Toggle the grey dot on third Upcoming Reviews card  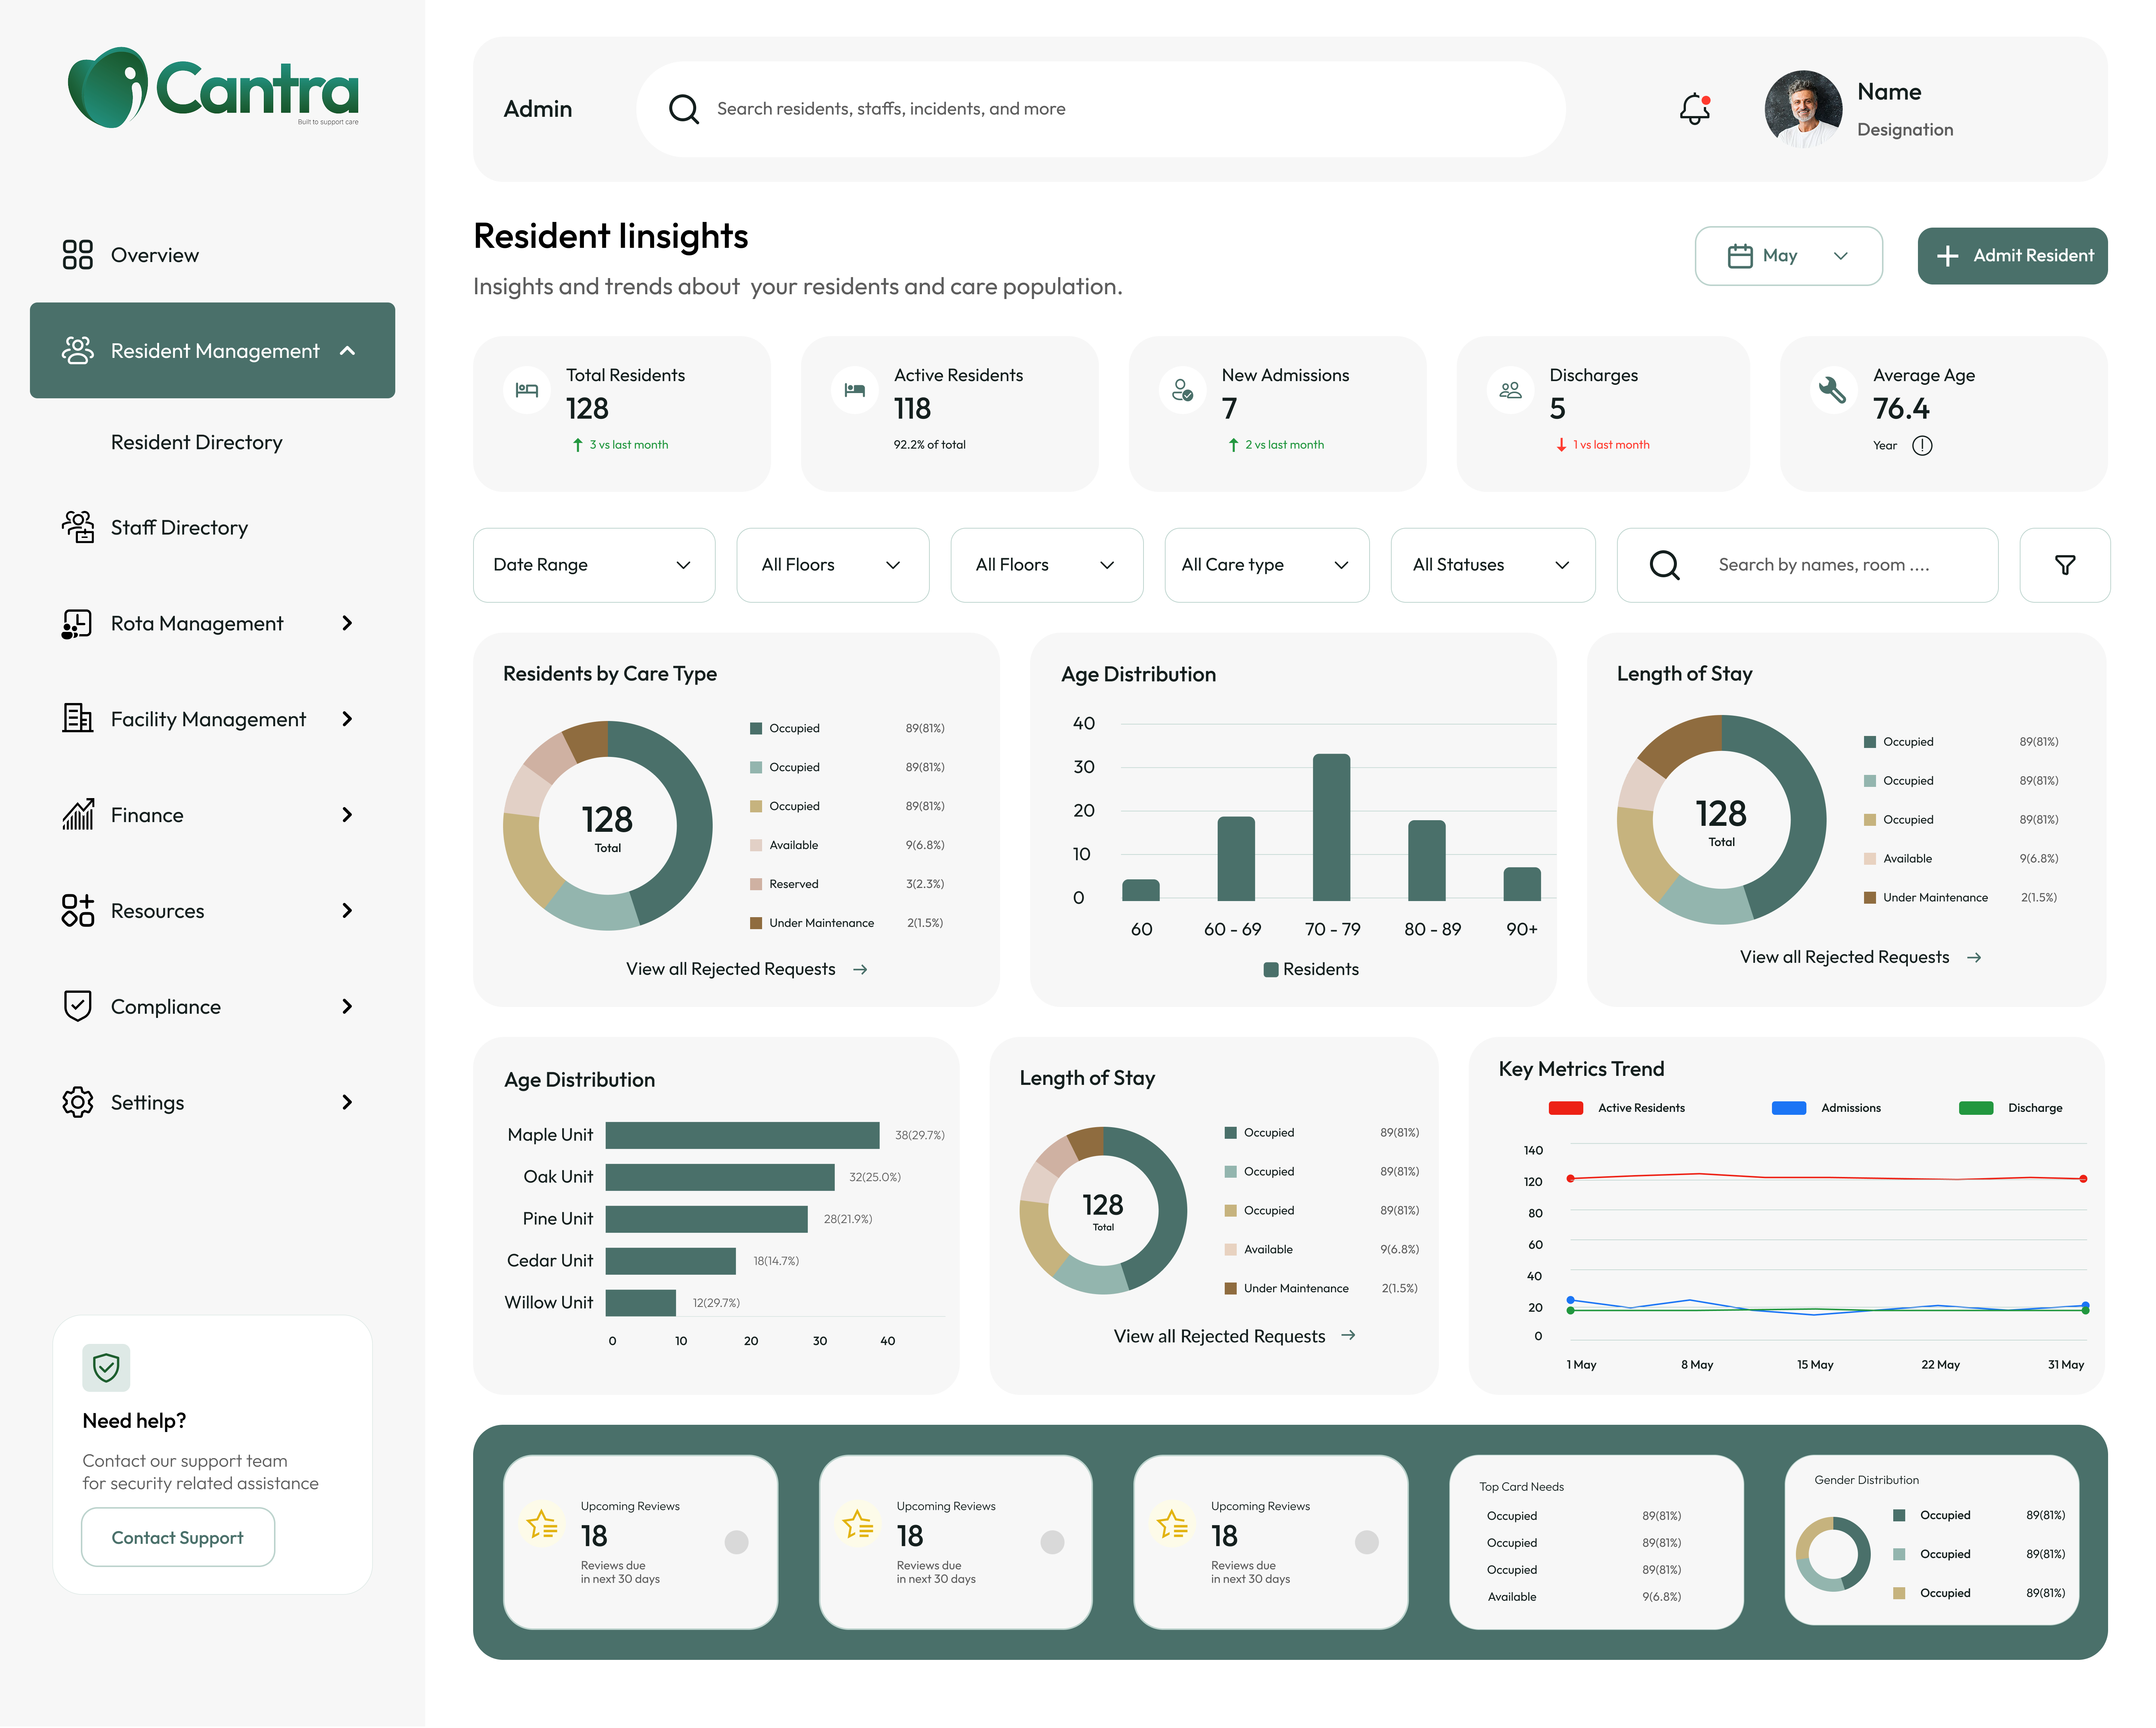(1367, 1542)
